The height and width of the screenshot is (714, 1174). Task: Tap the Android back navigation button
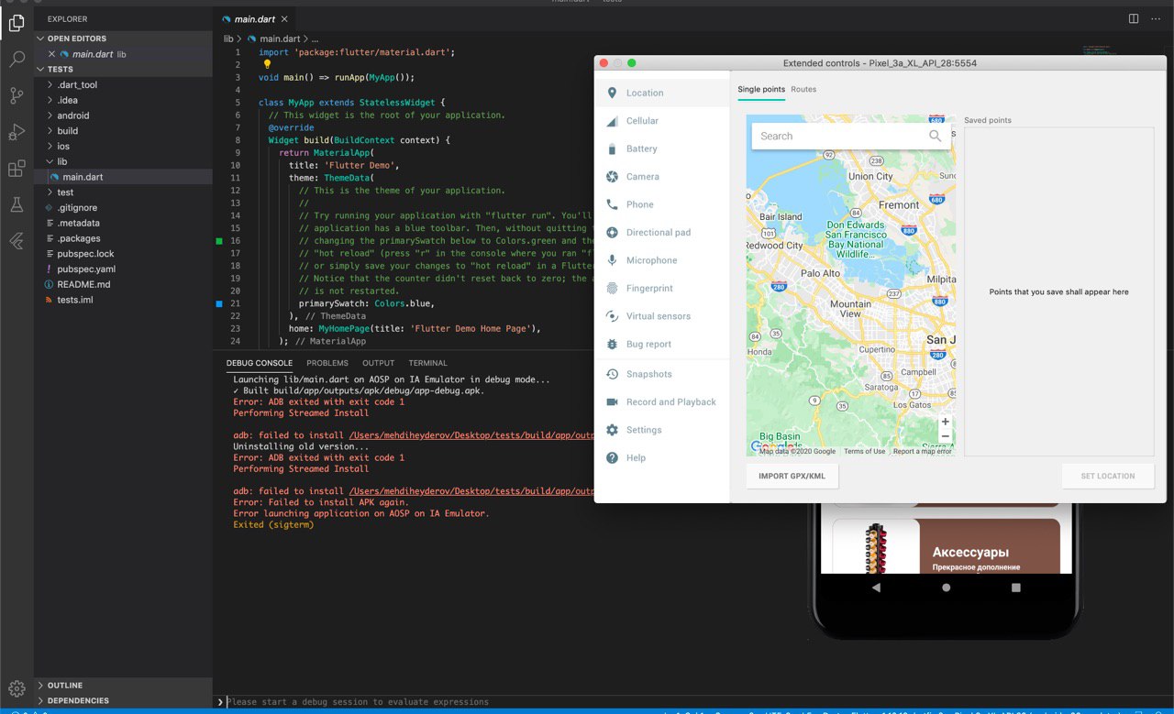tap(876, 587)
